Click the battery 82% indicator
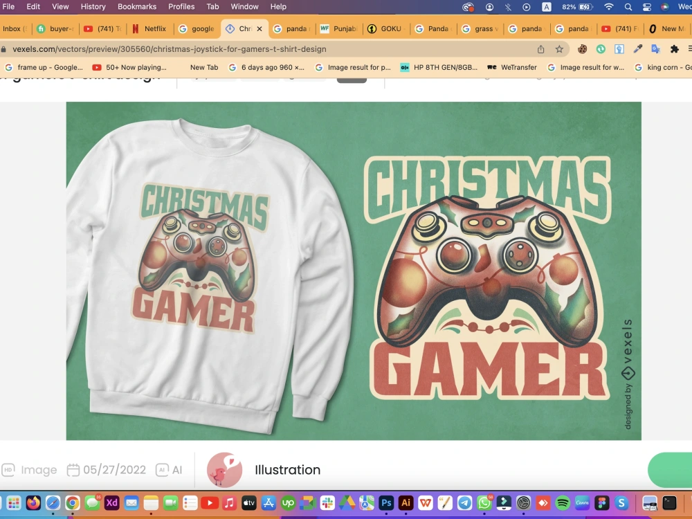Screen dimensions: 692x519 coord(576,7)
